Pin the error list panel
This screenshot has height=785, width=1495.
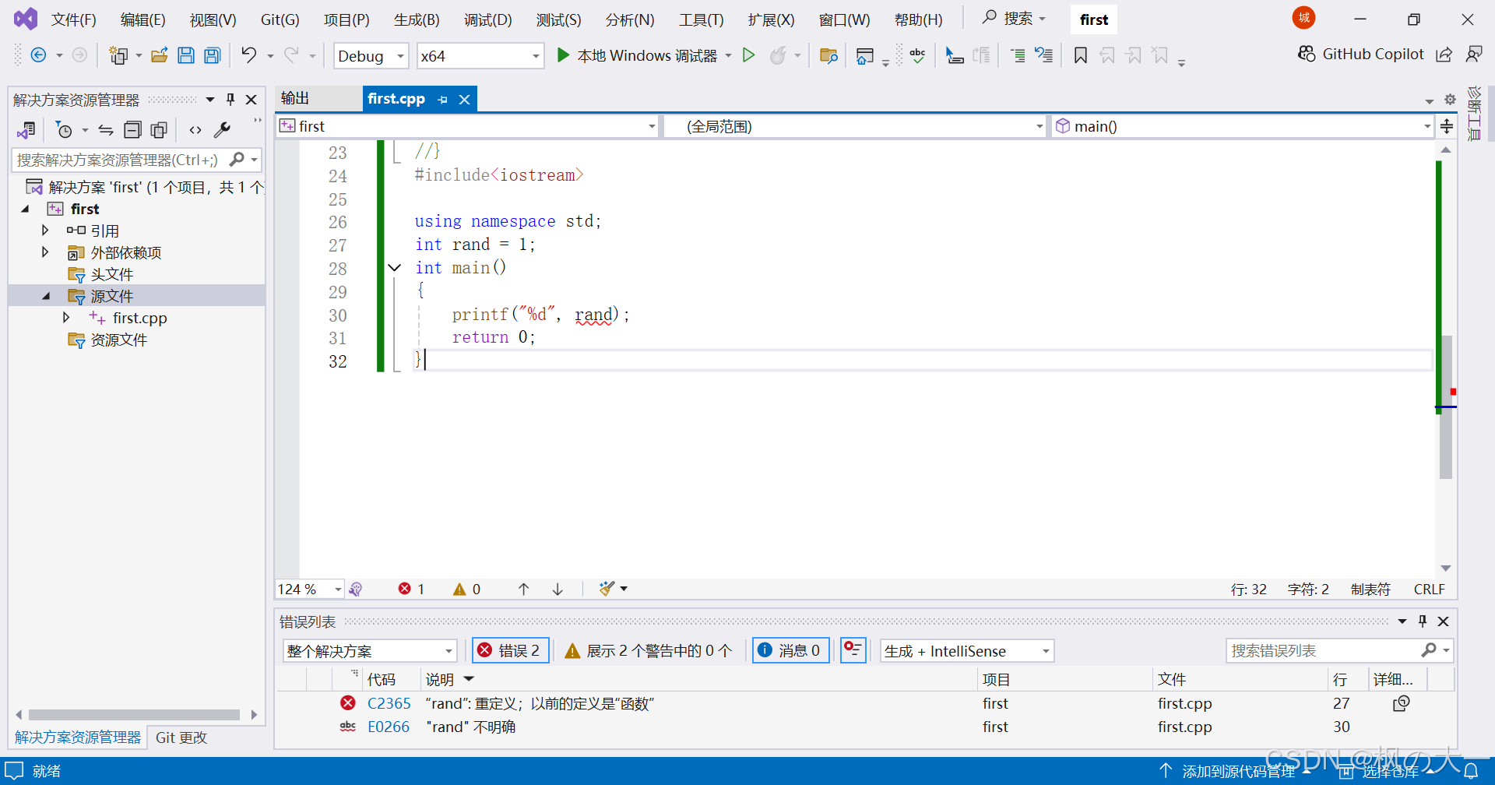point(1423,621)
